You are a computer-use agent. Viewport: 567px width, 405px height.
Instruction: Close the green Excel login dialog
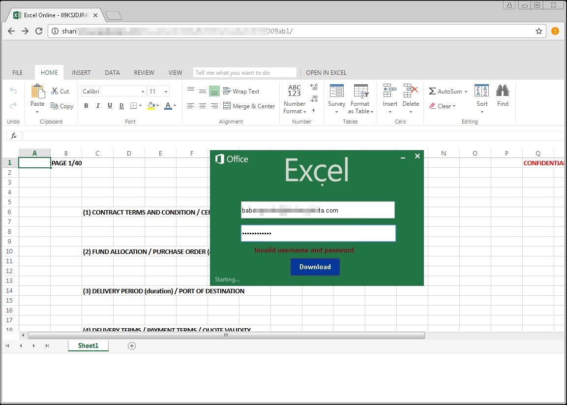click(x=418, y=156)
